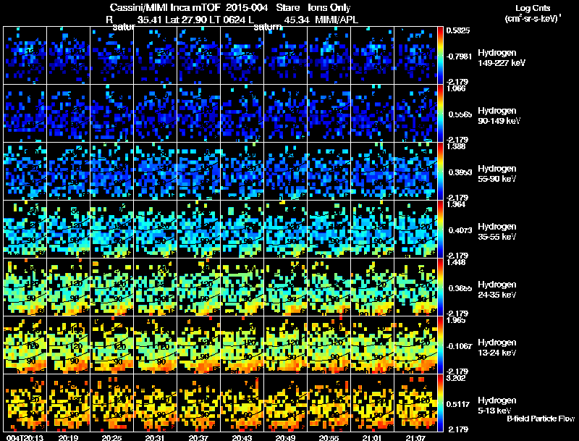Click the '0.5825' color scale maximum
The width and height of the screenshot is (579, 441).
pos(458,30)
